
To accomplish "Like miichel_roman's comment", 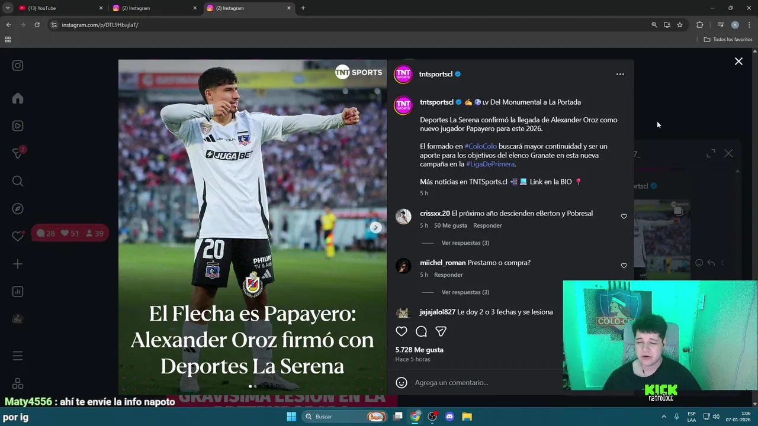I will (624, 266).
